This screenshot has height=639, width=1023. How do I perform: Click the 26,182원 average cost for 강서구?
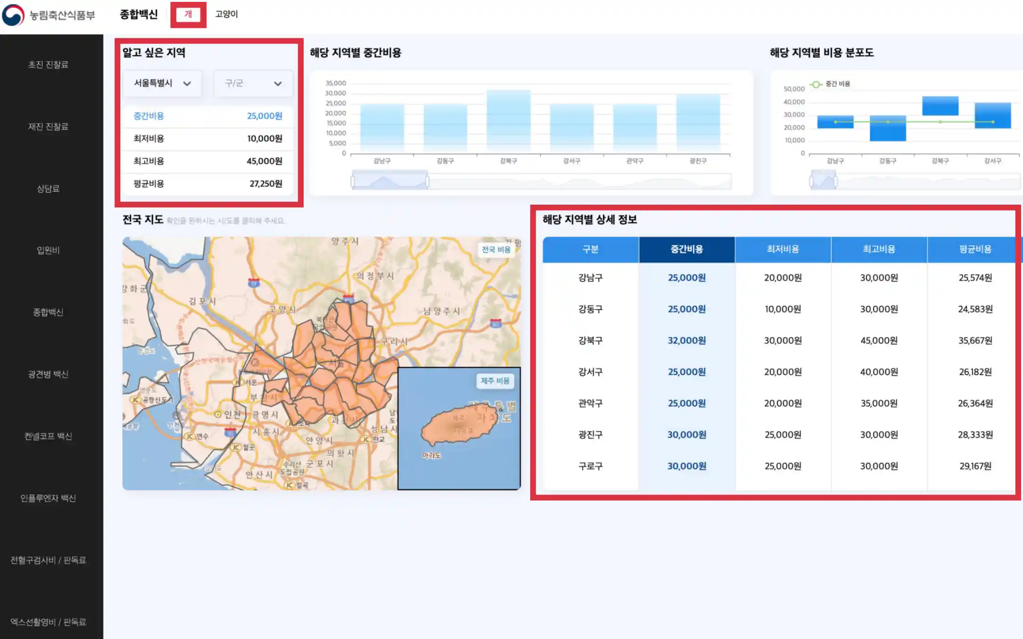point(975,372)
